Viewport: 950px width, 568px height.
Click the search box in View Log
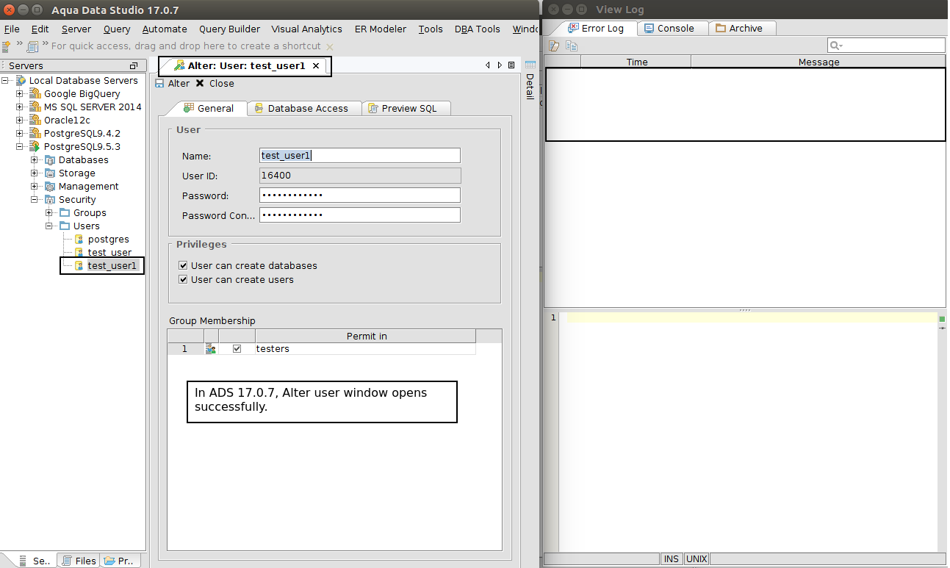(x=886, y=46)
